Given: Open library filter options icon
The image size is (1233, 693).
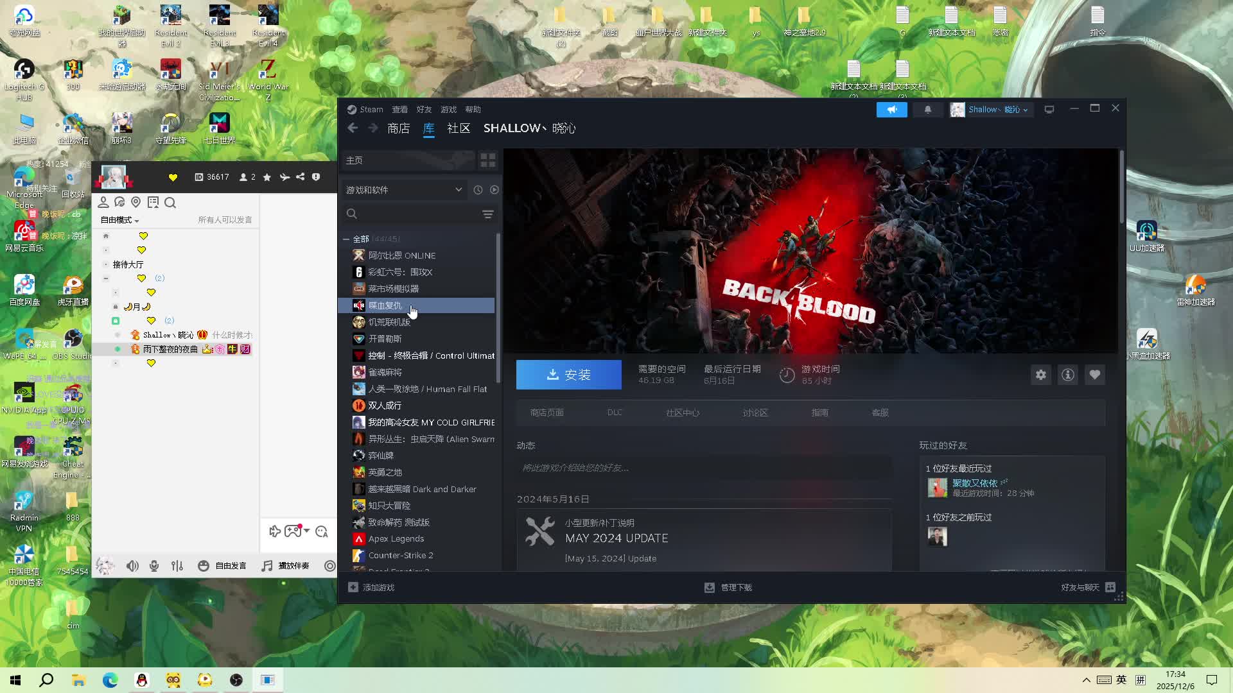Looking at the screenshot, I should point(488,214).
